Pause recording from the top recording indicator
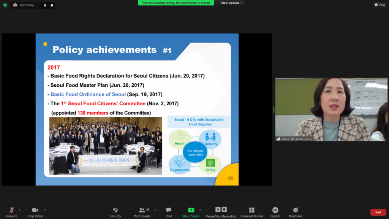 coord(45,5)
